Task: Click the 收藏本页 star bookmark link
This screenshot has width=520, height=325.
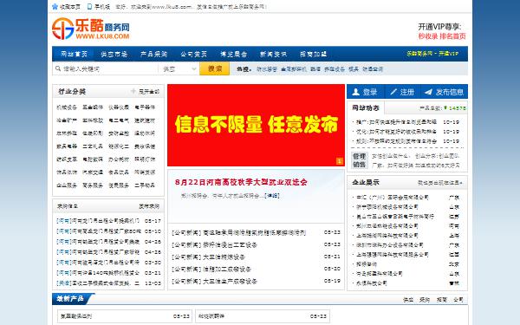Action: click(x=67, y=6)
